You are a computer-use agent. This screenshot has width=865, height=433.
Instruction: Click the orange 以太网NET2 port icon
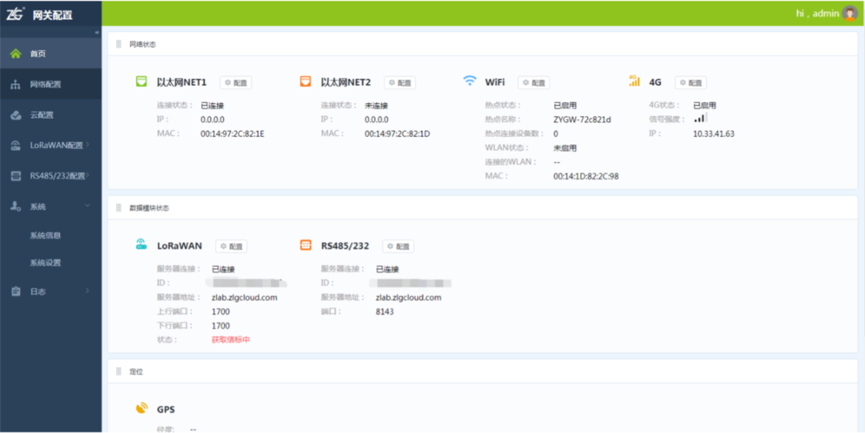305,81
